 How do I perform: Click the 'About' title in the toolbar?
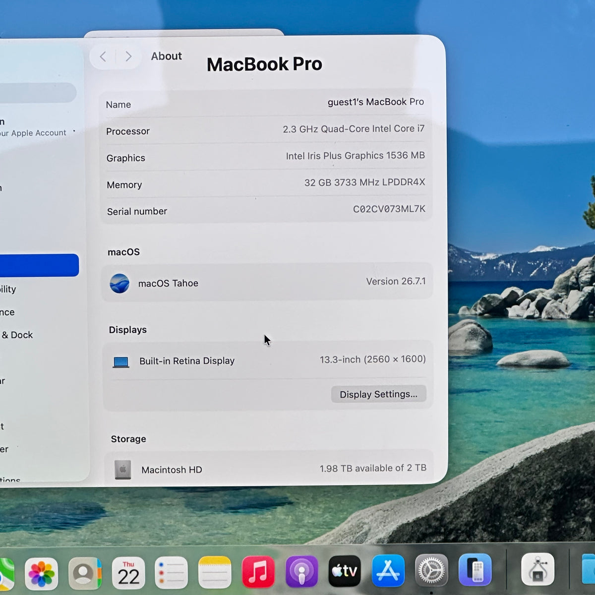click(x=167, y=56)
